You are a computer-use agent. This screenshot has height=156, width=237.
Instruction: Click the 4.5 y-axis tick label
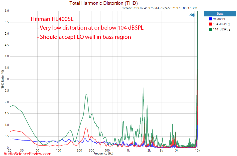[7, 45]
